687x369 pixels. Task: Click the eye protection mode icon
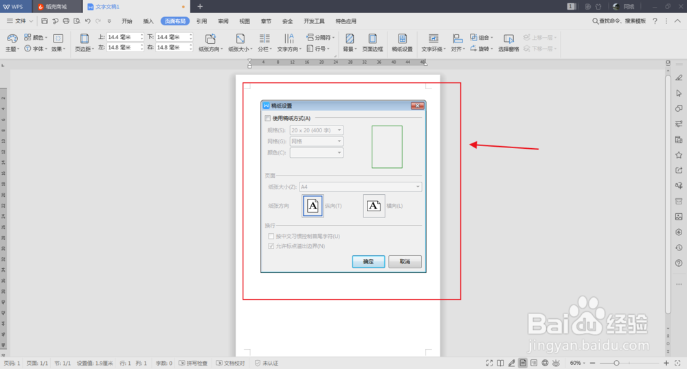tap(556, 363)
